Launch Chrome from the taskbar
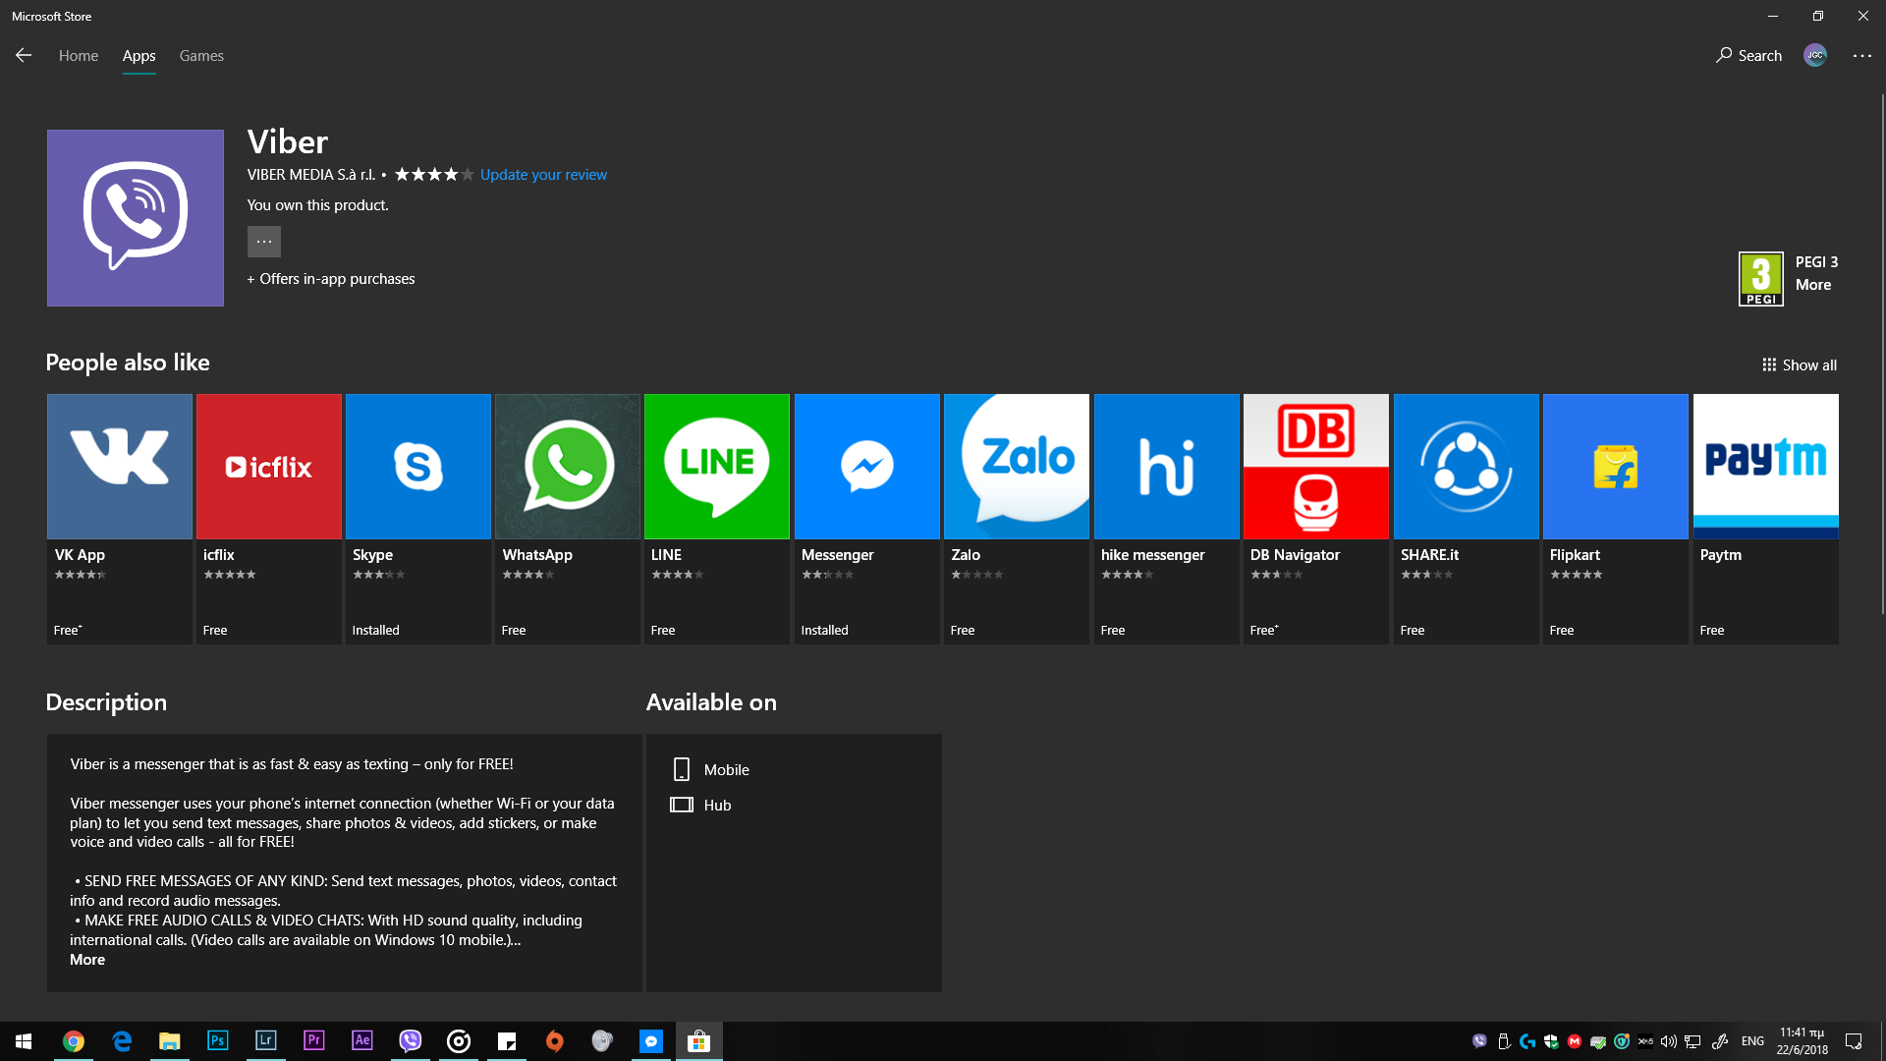Image resolution: width=1886 pixels, height=1061 pixels. click(74, 1041)
